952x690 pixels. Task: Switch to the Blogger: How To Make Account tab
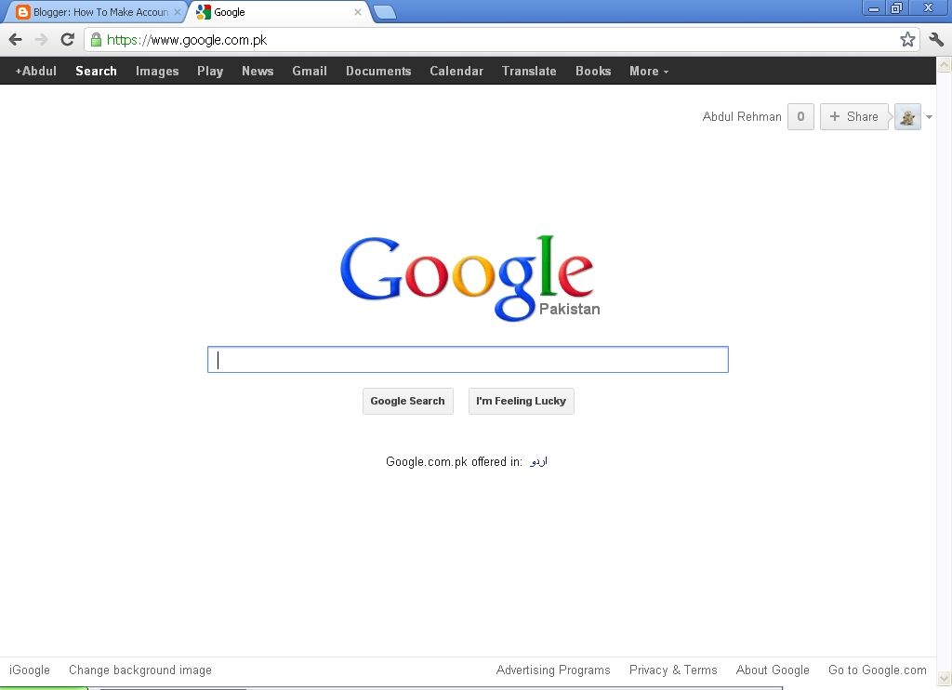(x=97, y=12)
